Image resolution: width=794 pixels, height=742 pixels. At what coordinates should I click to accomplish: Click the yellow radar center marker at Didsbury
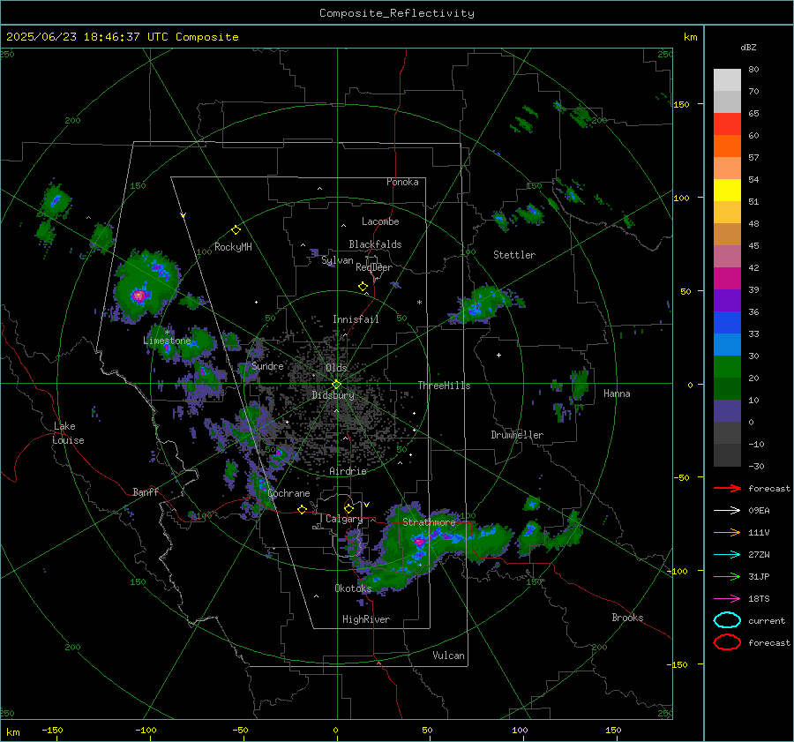336,385
